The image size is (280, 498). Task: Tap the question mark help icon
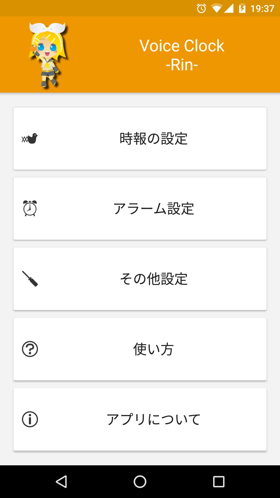point(30,349)
